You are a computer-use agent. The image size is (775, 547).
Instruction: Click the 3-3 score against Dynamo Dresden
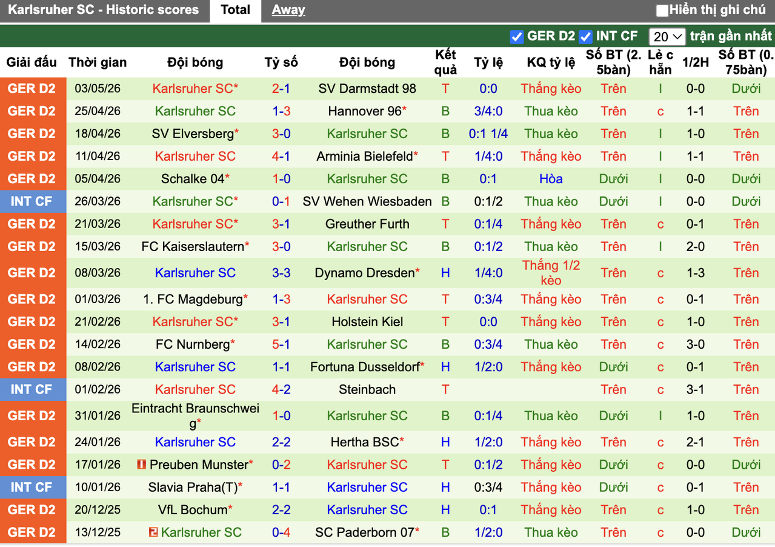click(281, 273)
